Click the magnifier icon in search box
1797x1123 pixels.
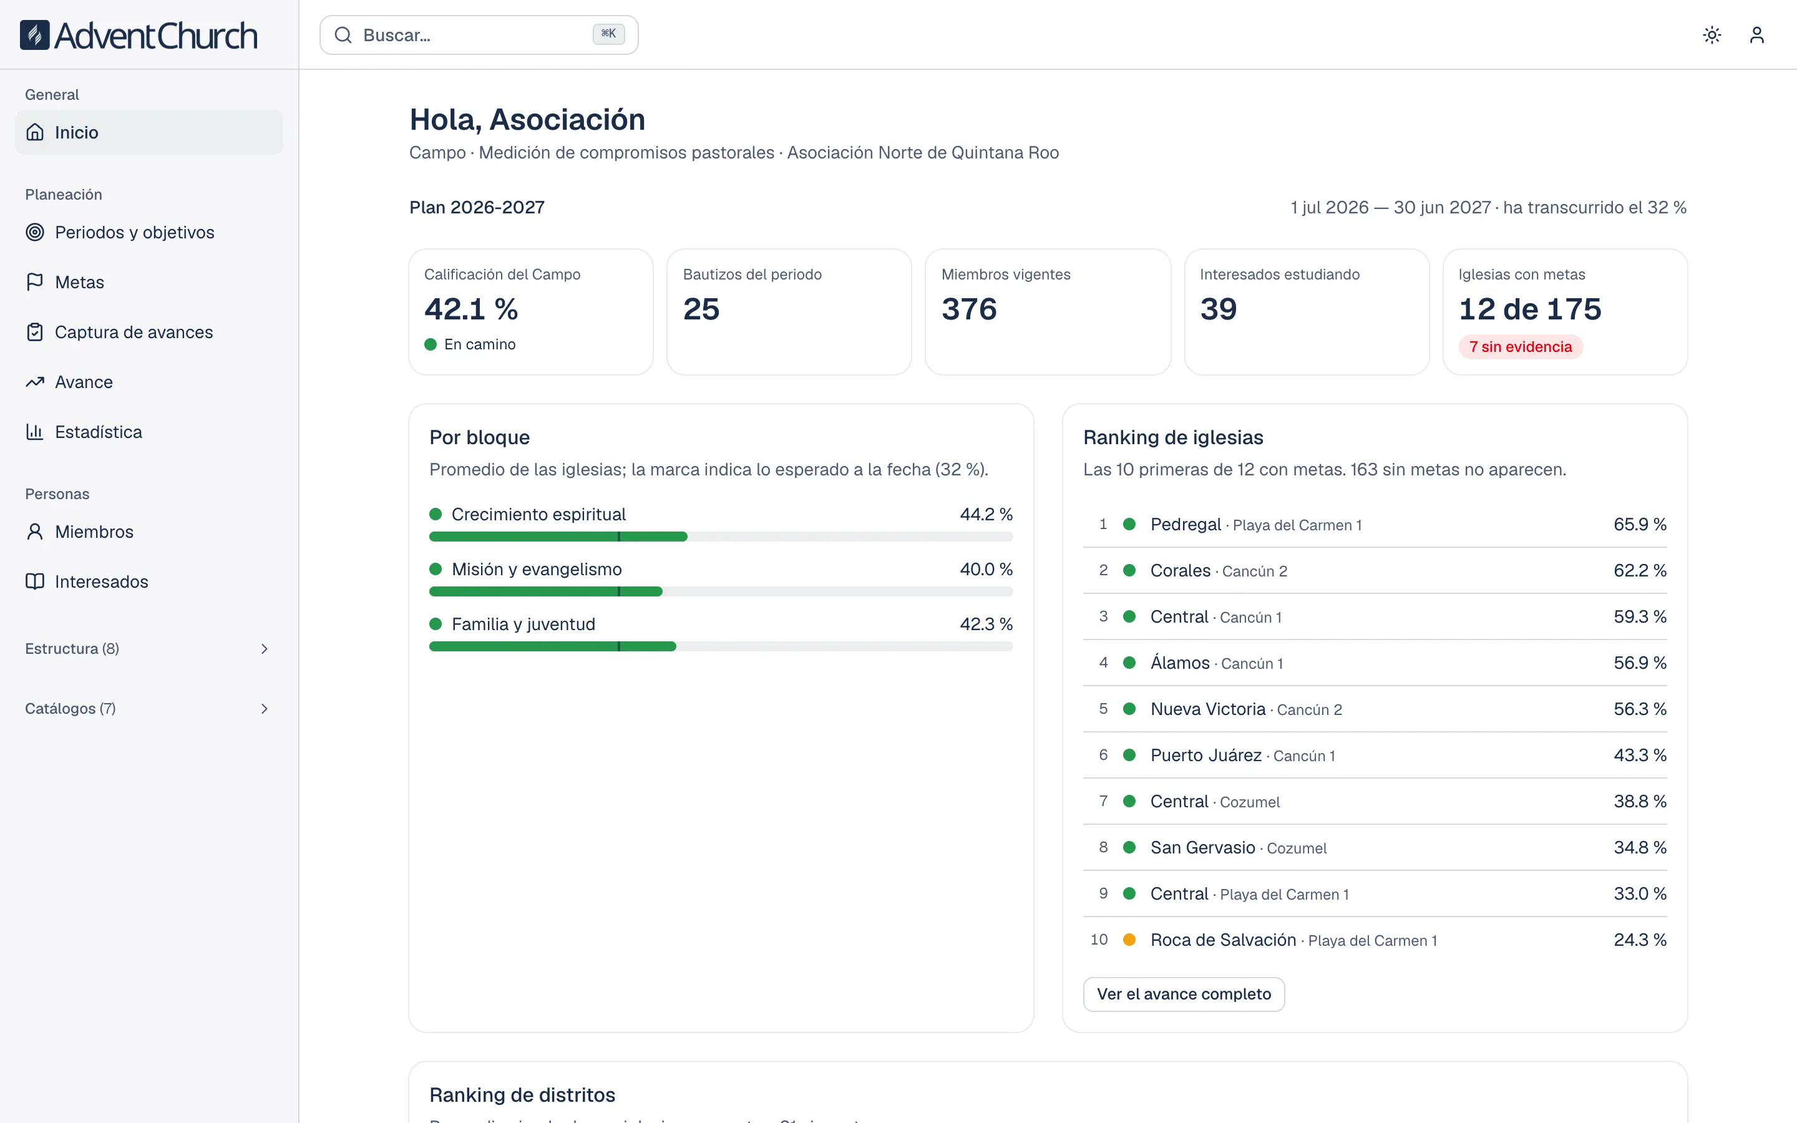click(x=343, y=35)
